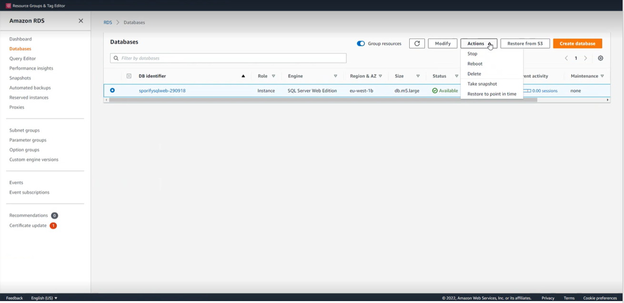Expand the English (US) language selector
This screenshot has height=303, width=624.
point(44,298)
